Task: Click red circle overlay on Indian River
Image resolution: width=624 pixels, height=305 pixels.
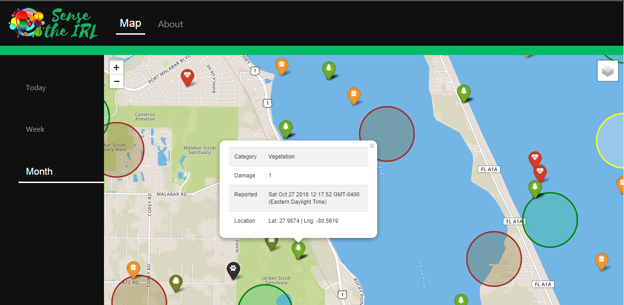Action: (x=387, y=134)
